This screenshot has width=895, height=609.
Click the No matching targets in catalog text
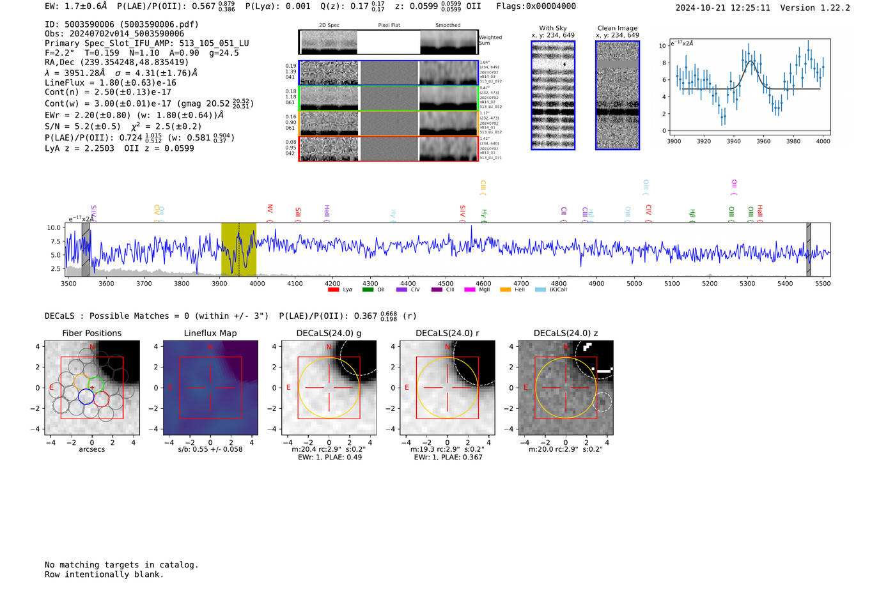coord(121,565)
